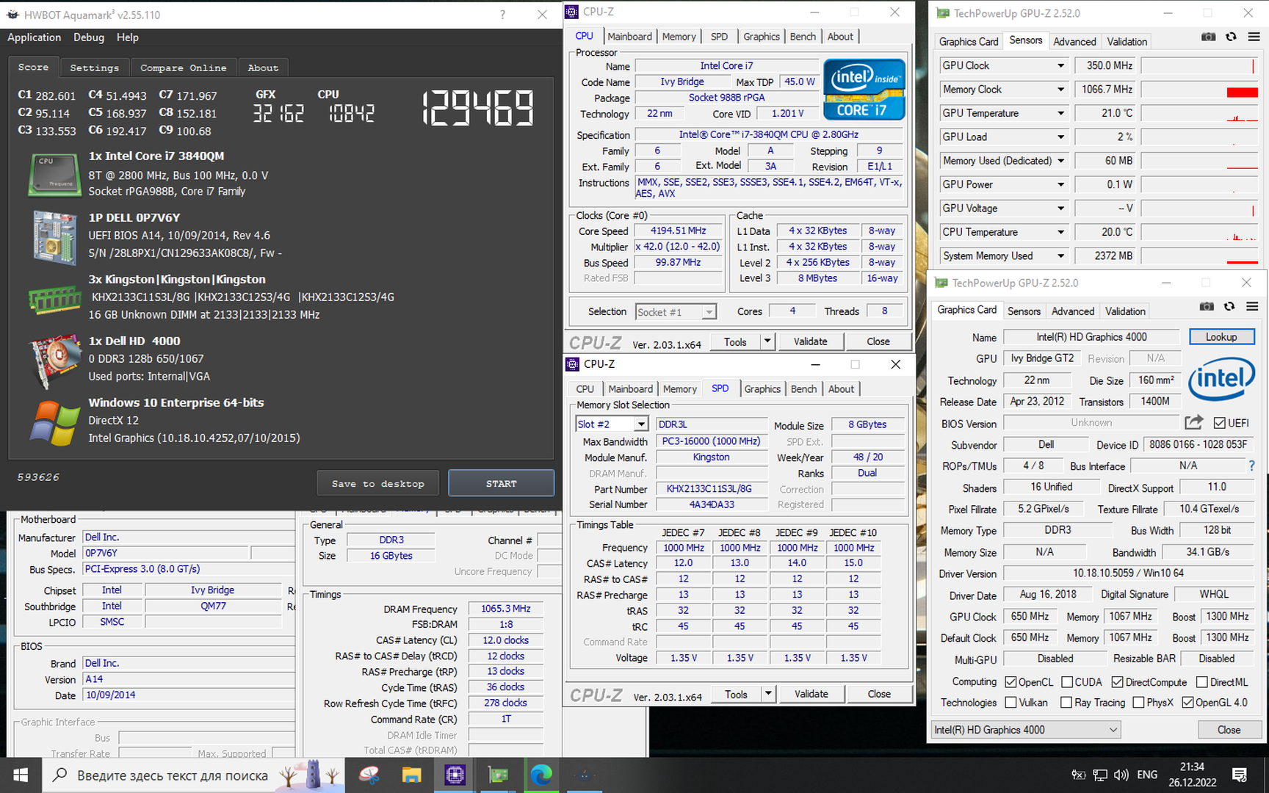Open the Memory Used (Dedicated) dropdown
This screenshot has width=1269, height=793.
pyautogui.click(x=1060, y=161)
